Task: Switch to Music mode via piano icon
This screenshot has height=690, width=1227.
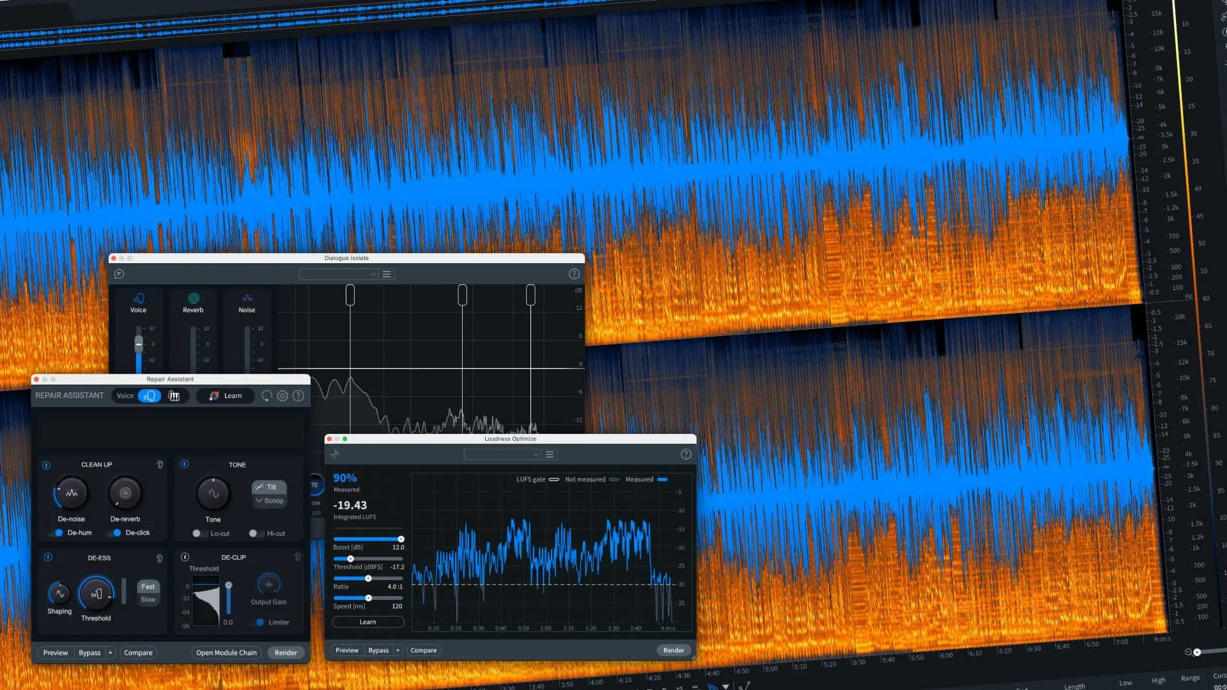Action: 174,396
